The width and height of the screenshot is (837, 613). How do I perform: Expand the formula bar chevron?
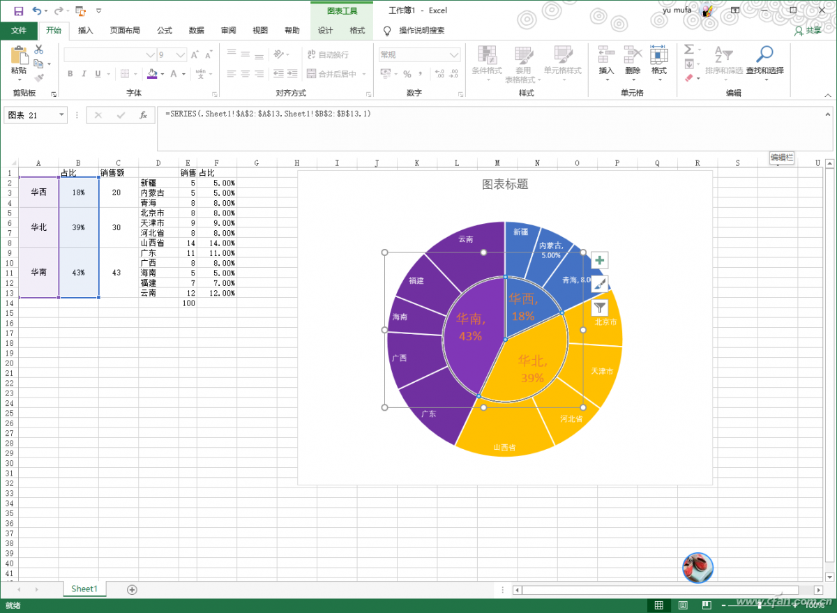point(827,114)
